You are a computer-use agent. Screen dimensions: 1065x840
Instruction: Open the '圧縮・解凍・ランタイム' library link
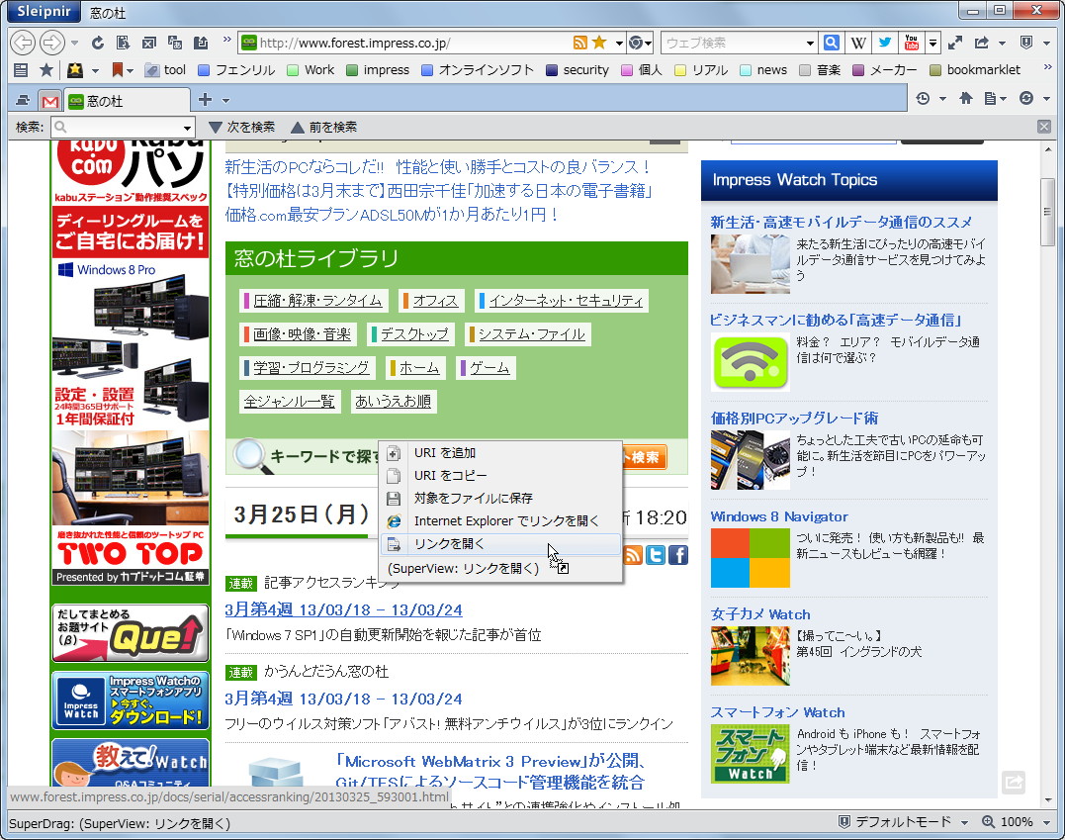pos(317,301)
